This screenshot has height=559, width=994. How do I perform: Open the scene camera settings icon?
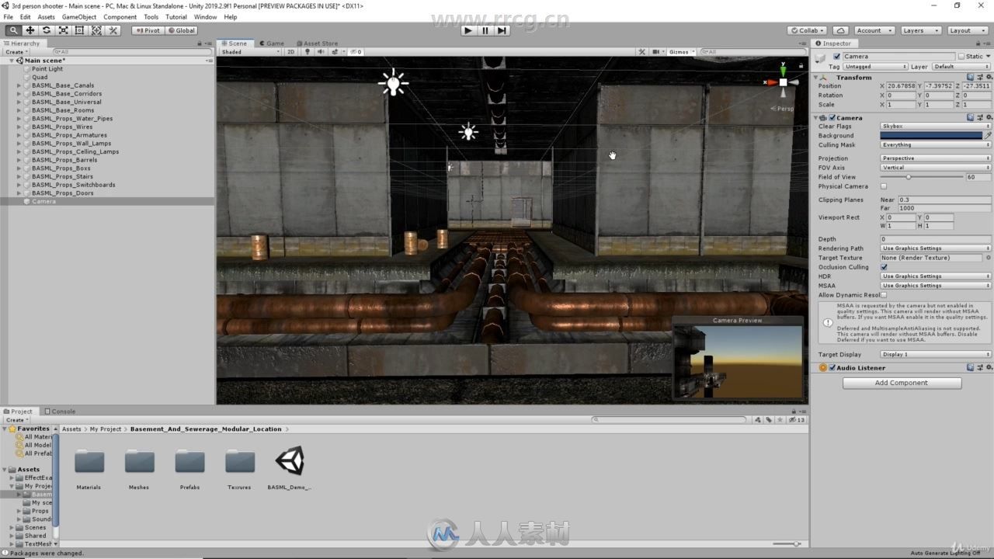pyautogui.click(x=657, y=52)
